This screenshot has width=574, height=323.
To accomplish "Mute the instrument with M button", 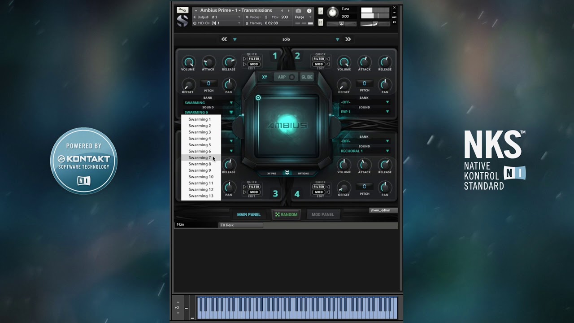I will pos(321,22).
